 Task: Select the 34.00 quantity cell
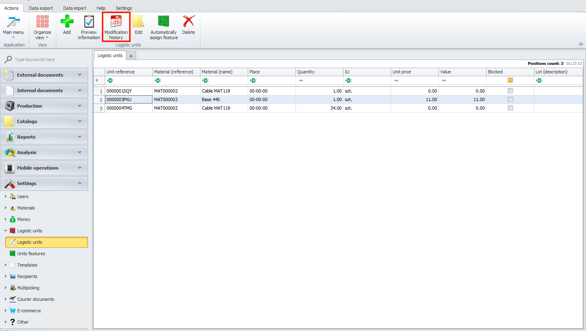pyautogui.click(x=319, y=108)
